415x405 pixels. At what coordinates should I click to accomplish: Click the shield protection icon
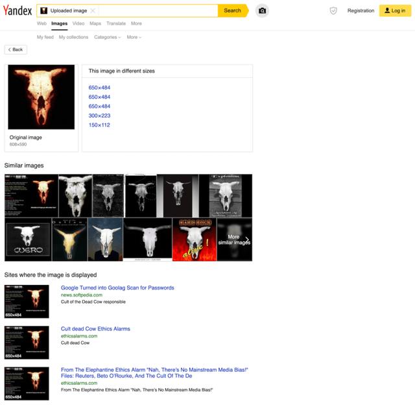click(333, 10)
